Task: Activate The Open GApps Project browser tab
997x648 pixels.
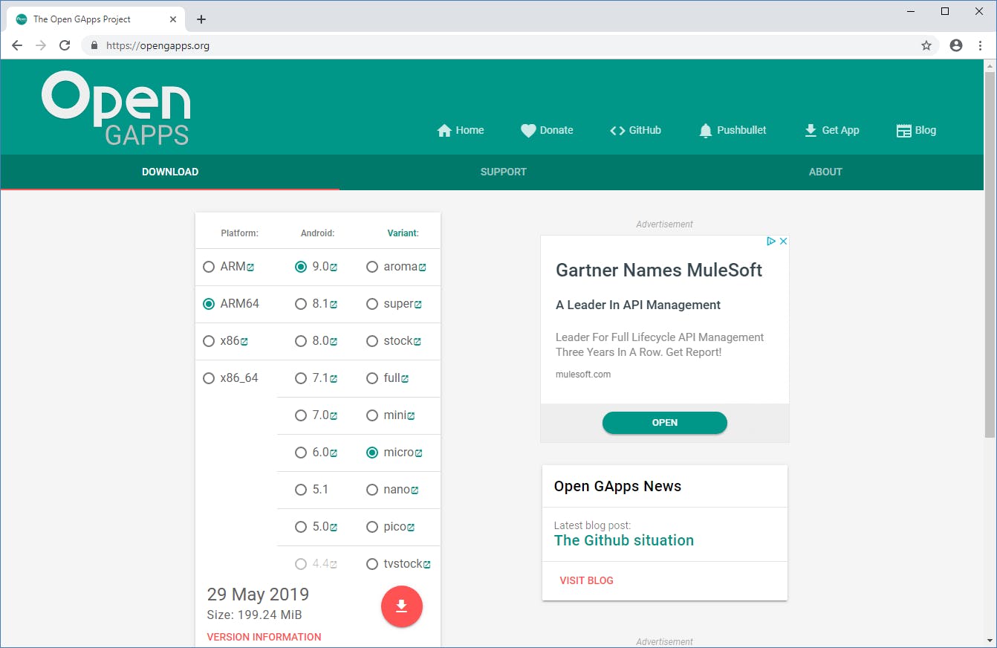Action: click(x=95, y=19)
